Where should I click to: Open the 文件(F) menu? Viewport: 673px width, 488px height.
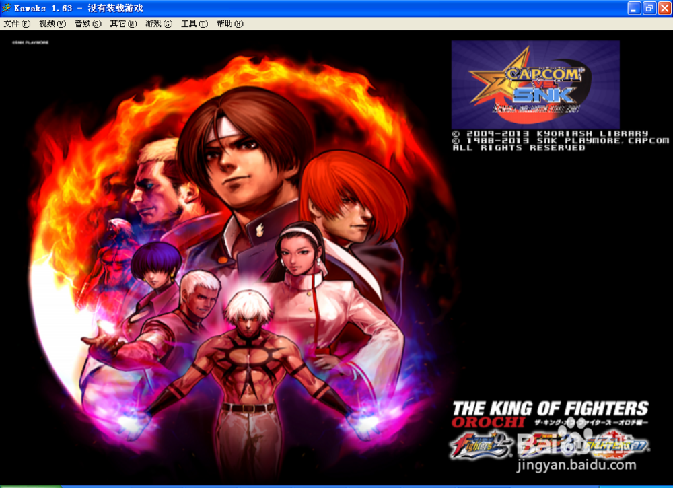[x=17, y=24]
